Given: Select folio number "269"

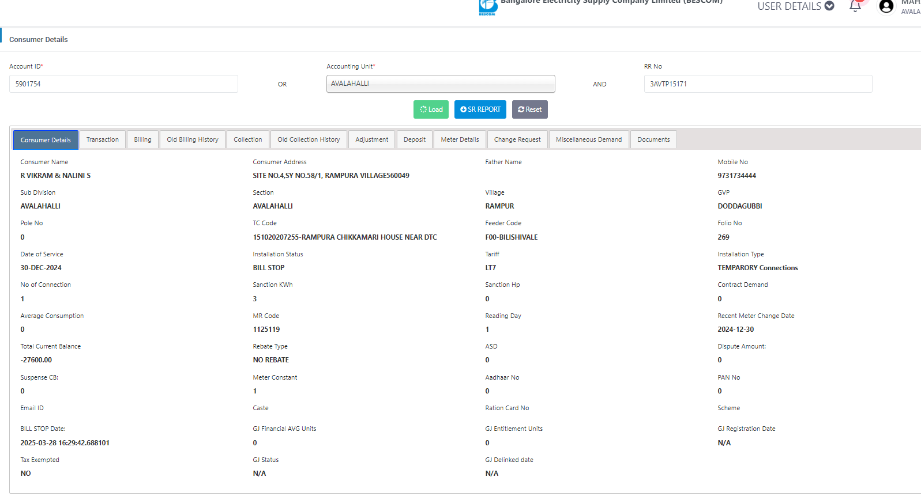Looking at the screenshot, I should click(723, 237).
